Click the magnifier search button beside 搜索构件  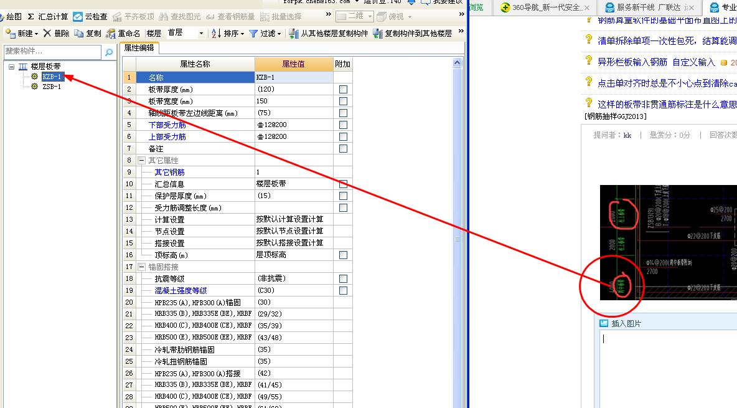[109, 52]
